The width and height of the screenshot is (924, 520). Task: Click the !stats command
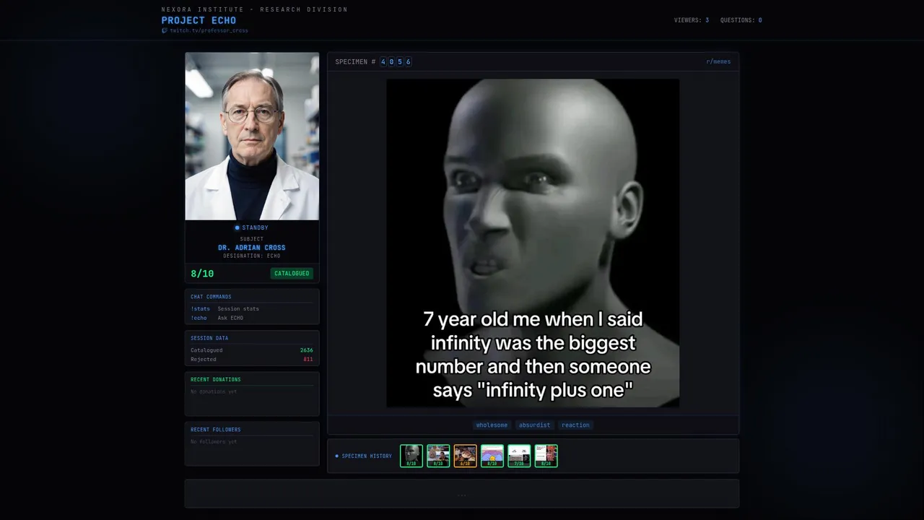pyautogui.click(x=200, y=309)
